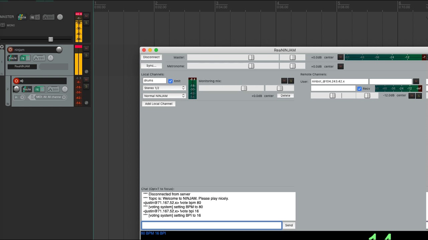Adjust the ReaNINJAM Master pan slider
The width and height of the screenshot is (428, 240).
click(293, 57)
